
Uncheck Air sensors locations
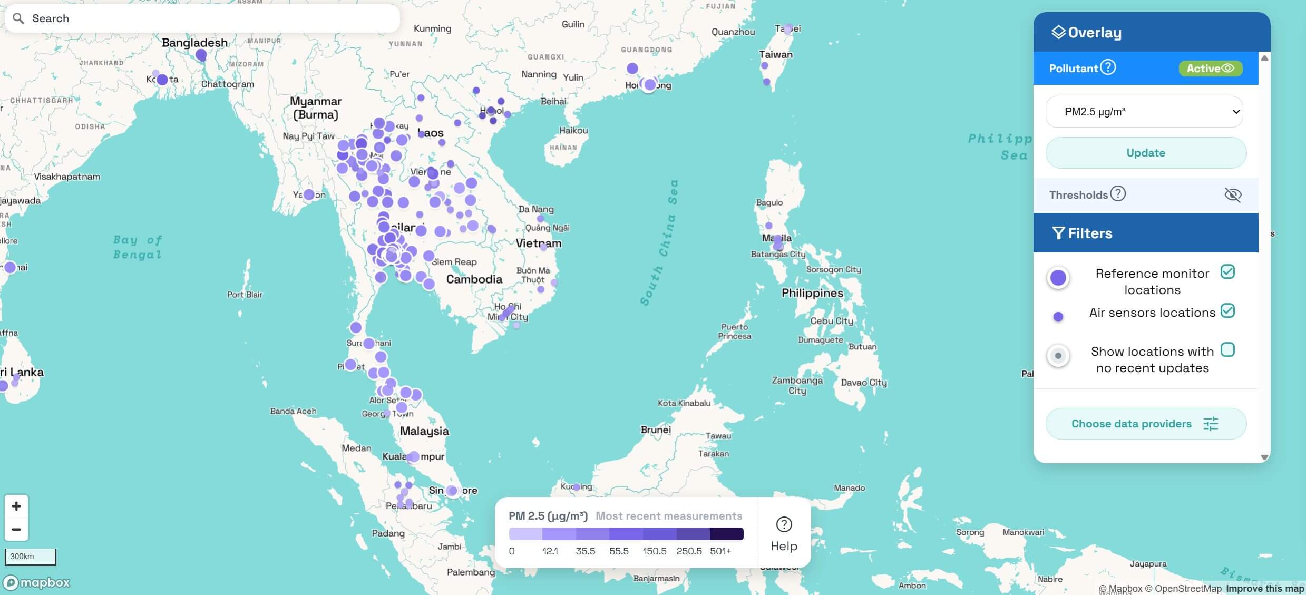[1228, 310]
